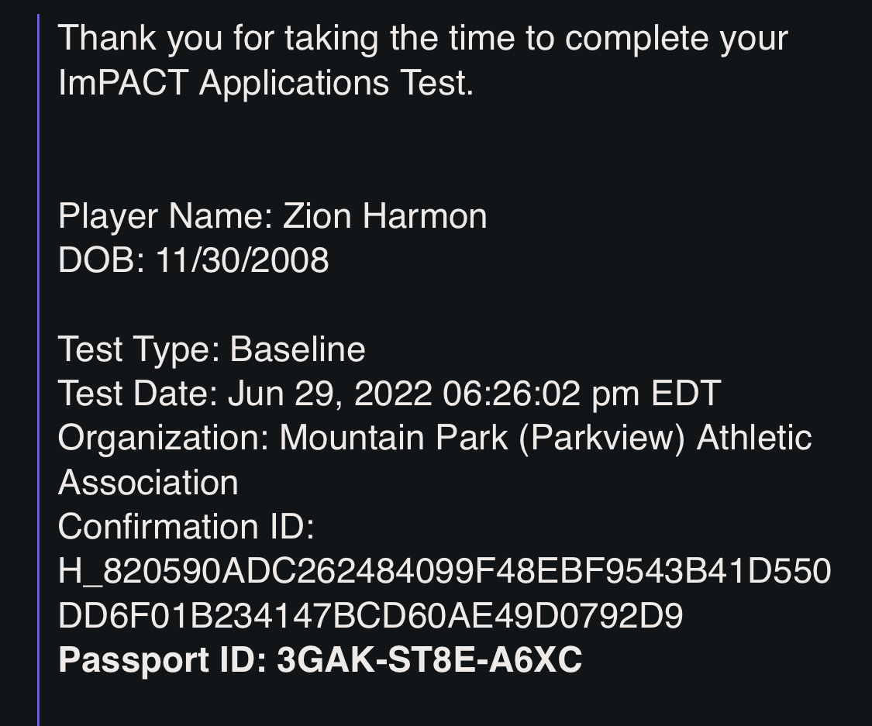Select the test date Jun 29, 2022
Viewport: 872px width, 726px height.
tap(329, 394)
